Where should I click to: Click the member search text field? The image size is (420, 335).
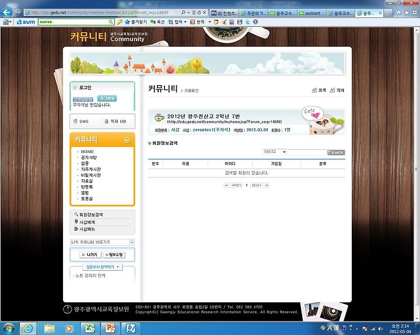[307, 152]
